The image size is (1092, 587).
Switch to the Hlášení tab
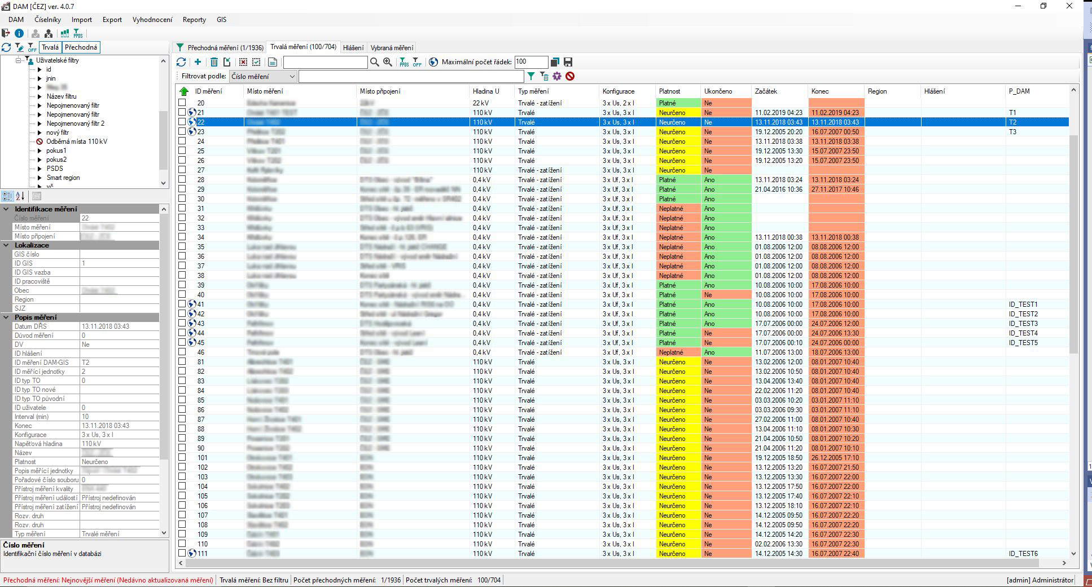coord(353,48)
